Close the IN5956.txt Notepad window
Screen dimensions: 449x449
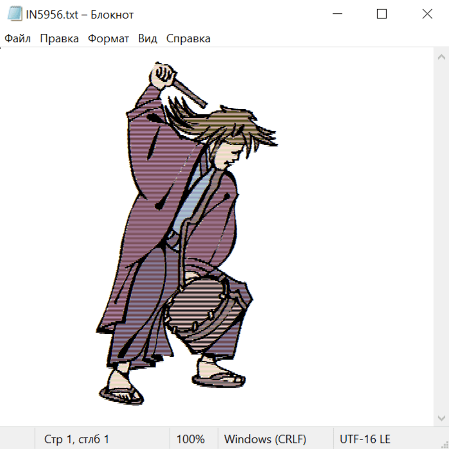pos(427,14)
